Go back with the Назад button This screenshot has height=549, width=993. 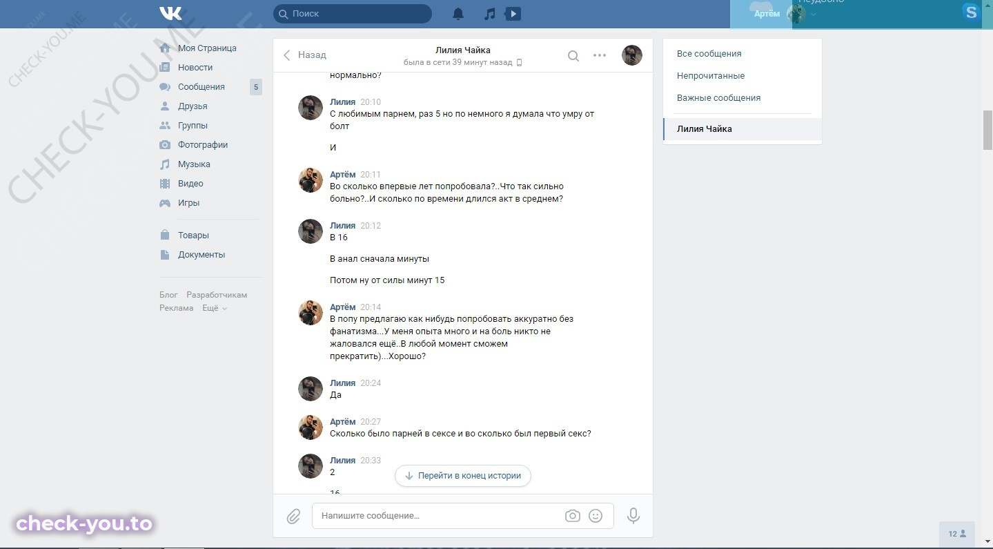point(305,55)
